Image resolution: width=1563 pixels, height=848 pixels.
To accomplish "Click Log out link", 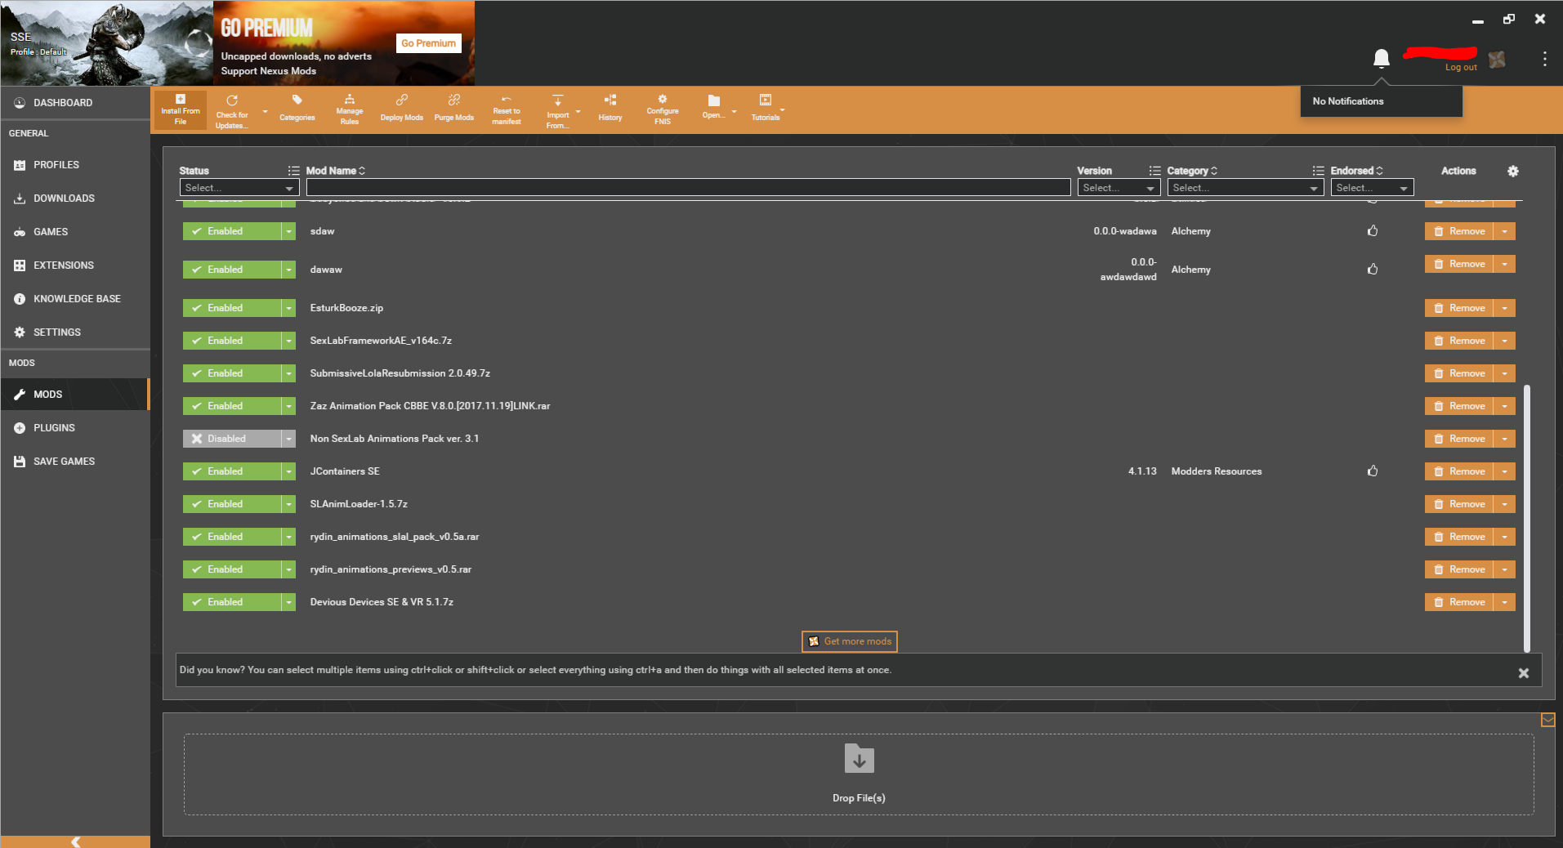I will click(1461, 67).
